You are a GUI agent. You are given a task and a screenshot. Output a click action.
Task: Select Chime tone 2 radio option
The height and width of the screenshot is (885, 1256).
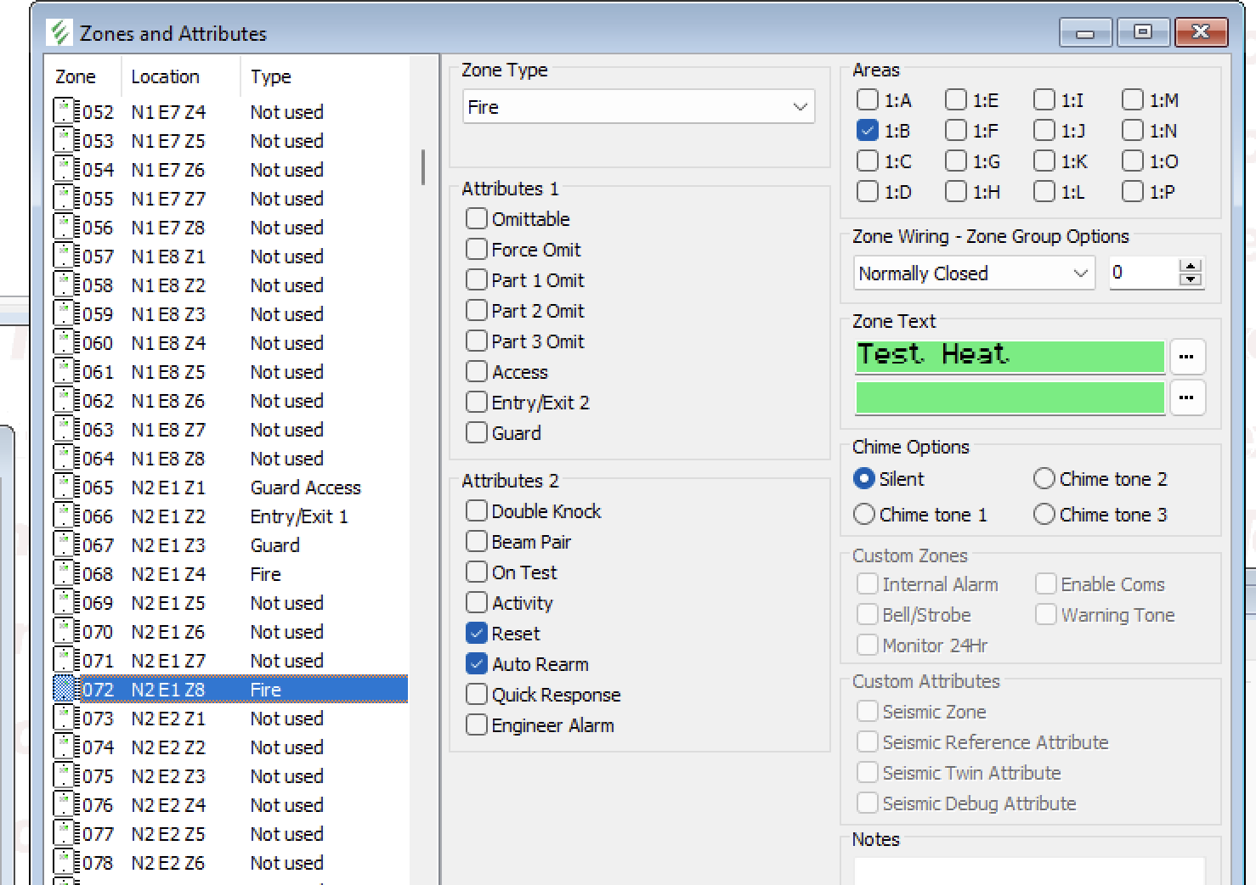tap(1044, 479)
